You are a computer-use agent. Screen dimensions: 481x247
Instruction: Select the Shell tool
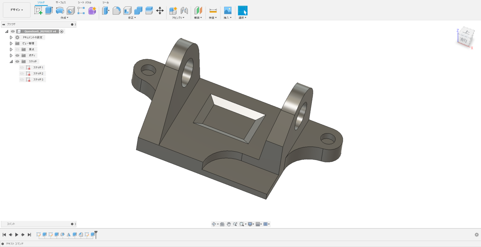pos(127,11)
